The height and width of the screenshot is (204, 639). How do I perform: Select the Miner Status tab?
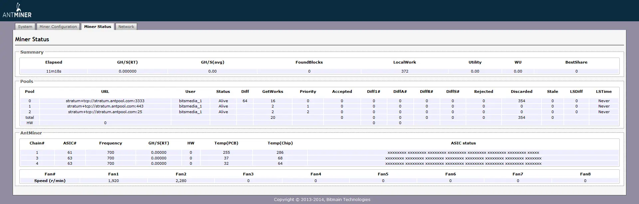tap(98, 27)
